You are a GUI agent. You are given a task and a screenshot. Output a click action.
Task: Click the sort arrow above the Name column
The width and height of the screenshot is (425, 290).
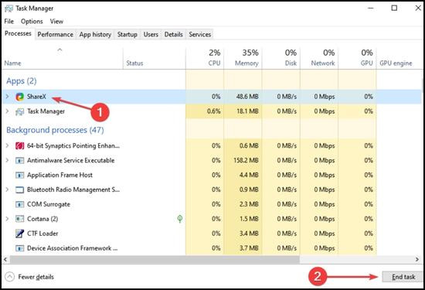(x=60, y=49)
